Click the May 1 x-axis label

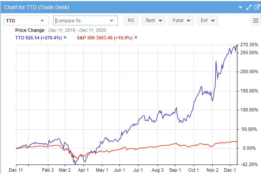click(x=102, y=170)
